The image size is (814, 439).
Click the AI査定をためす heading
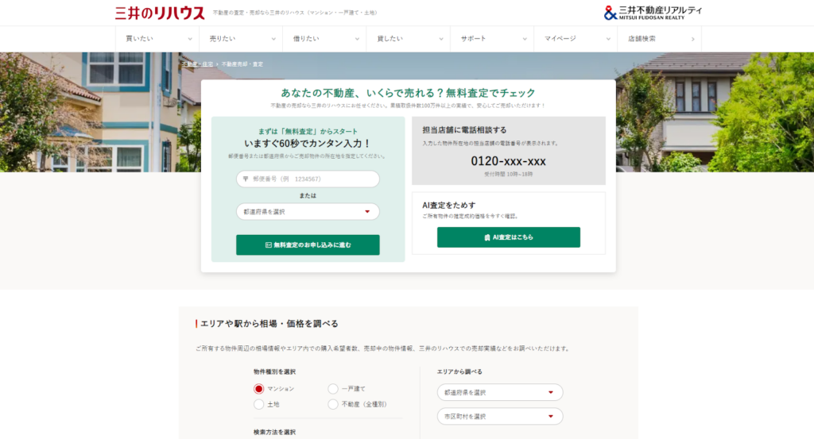448,206
